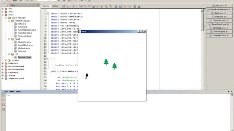Expand the Ants project node
Viewport: 234px width, 131px height.
(3, 9)
